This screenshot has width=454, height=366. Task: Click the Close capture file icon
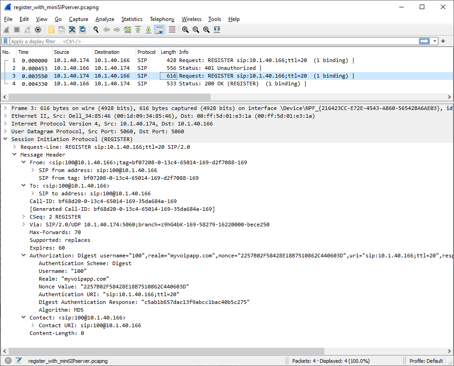[72, 30]
